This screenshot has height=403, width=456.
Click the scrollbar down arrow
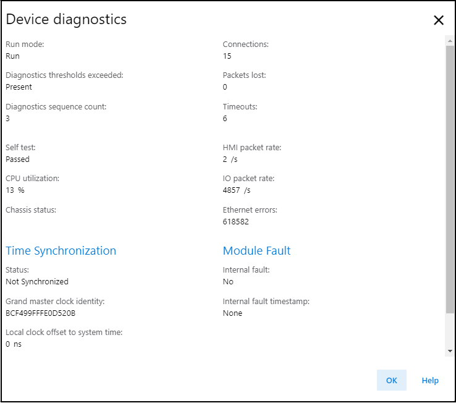pos(450,350)
